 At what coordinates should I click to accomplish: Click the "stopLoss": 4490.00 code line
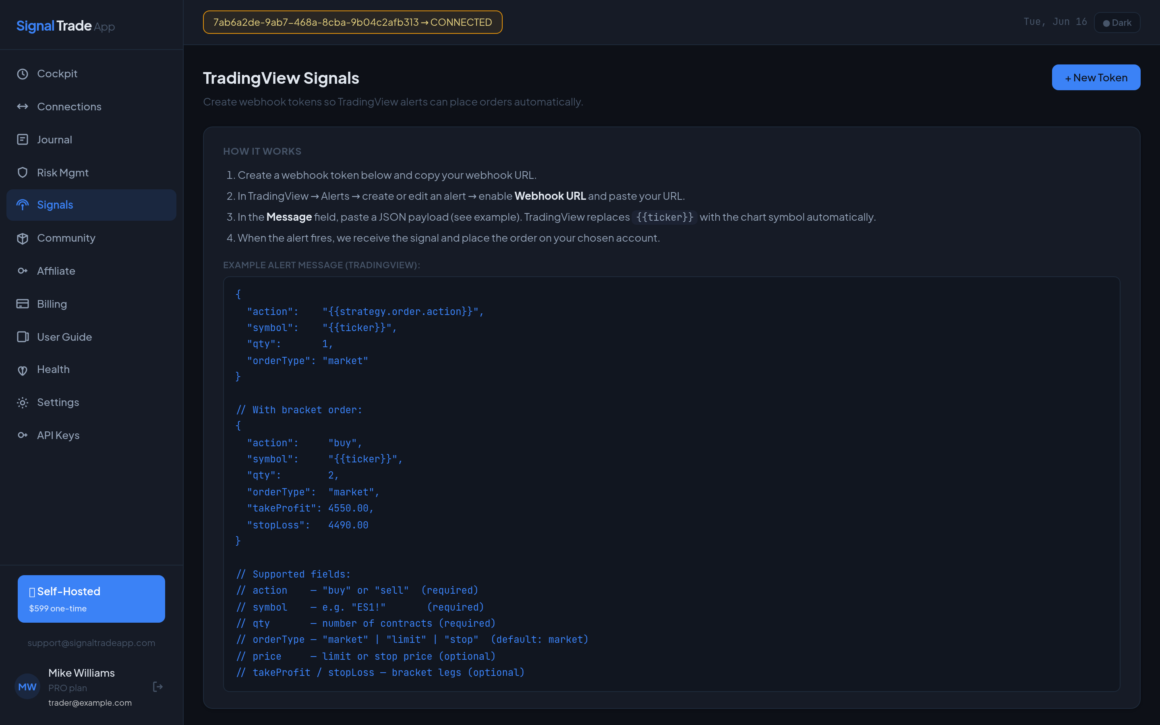click(308, 525)
